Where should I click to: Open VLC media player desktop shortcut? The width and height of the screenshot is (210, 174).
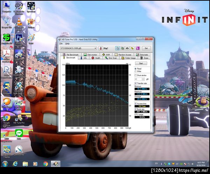(19, 24)
